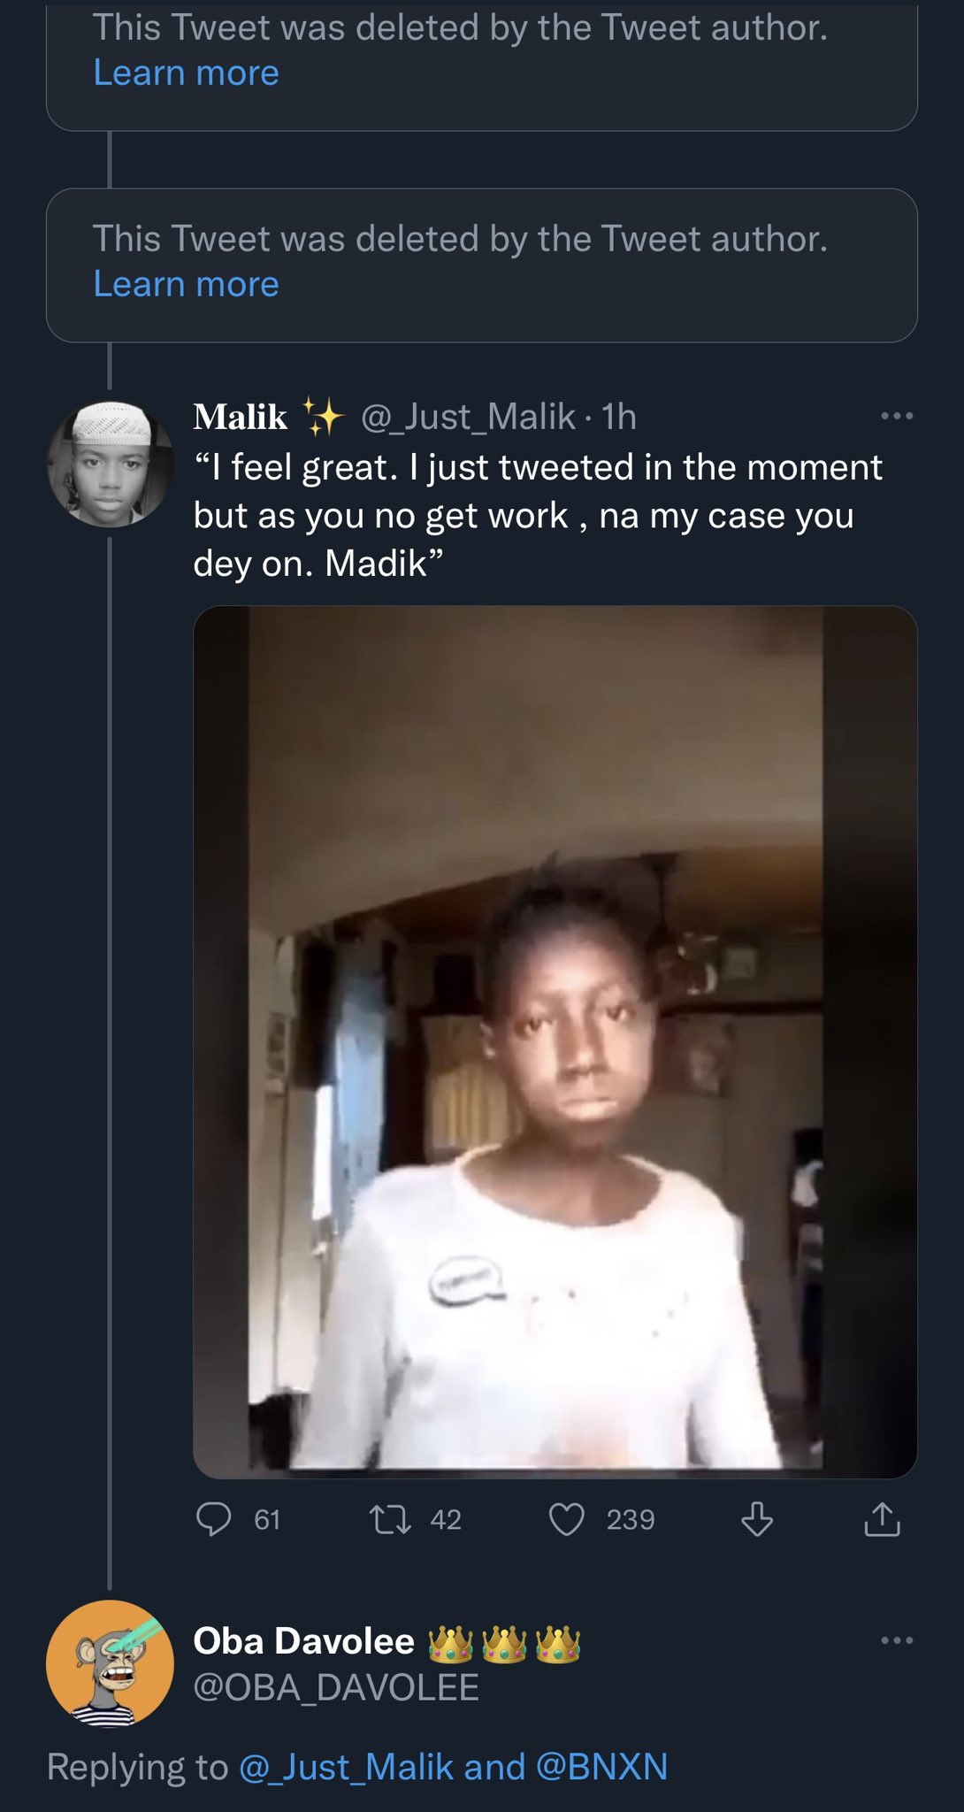Open Malik's tweet text
This screenshot has width=964, height=1812.
[537, 515]
